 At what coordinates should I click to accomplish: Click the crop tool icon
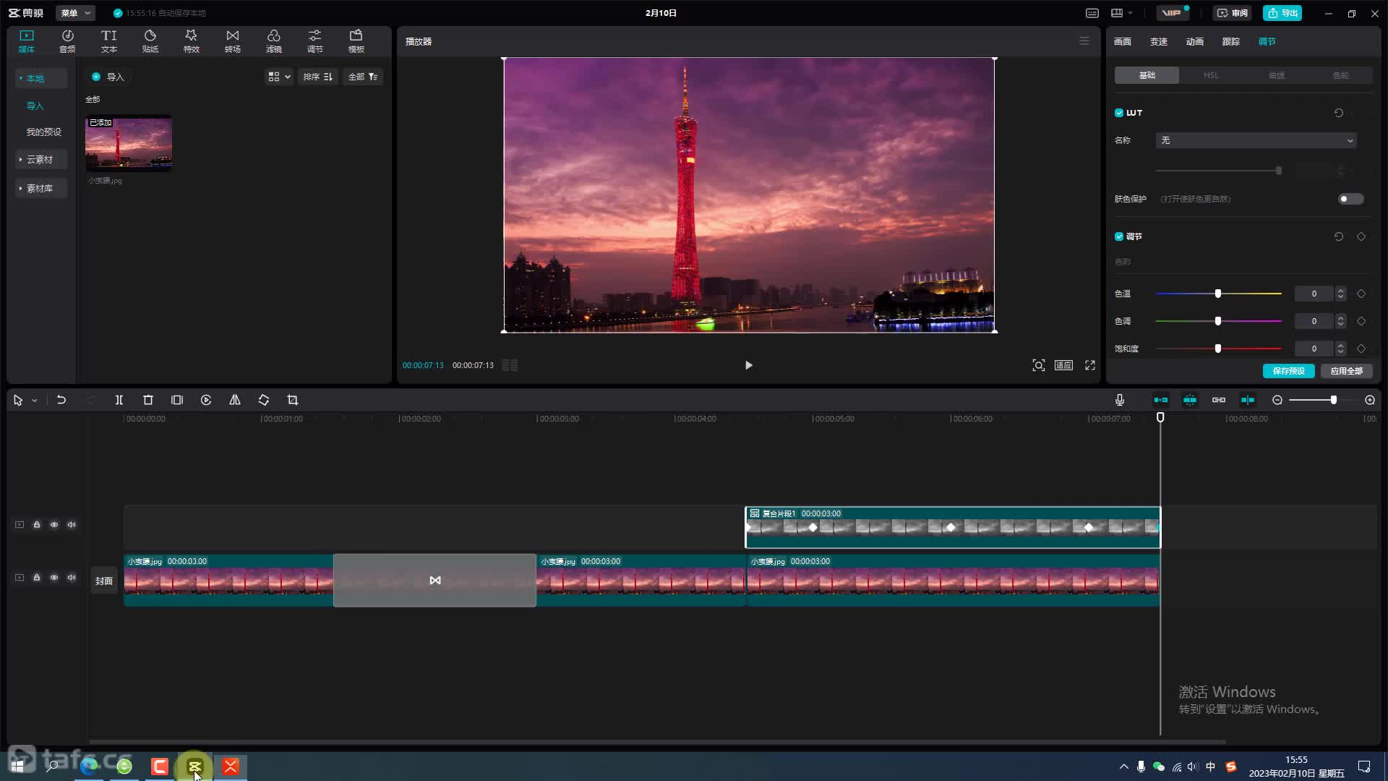(293, 400)
